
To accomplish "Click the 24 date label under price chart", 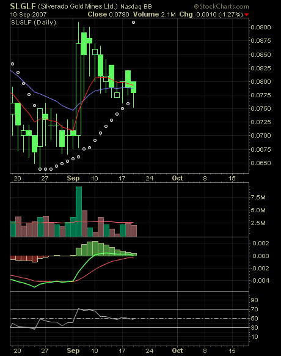I will click(150, 179).
